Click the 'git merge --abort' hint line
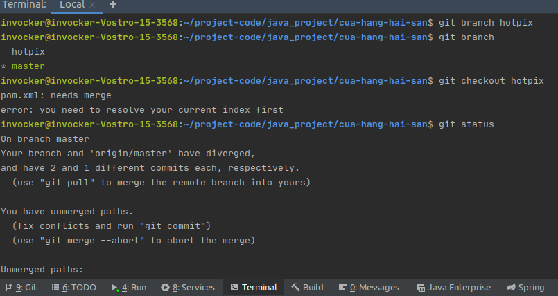This screenshot has width=558, height=296. point(133,241)
